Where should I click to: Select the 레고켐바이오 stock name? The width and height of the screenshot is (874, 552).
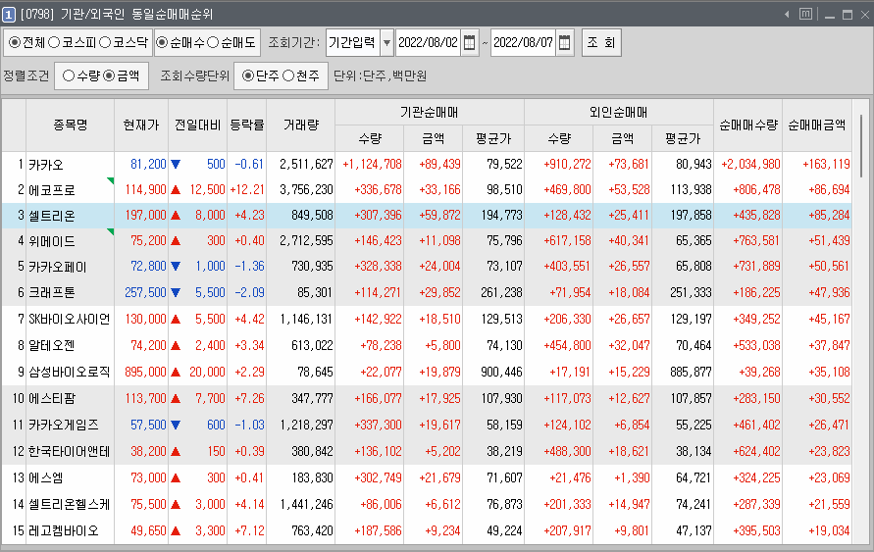pyautogui.click(x=64, y=530)
